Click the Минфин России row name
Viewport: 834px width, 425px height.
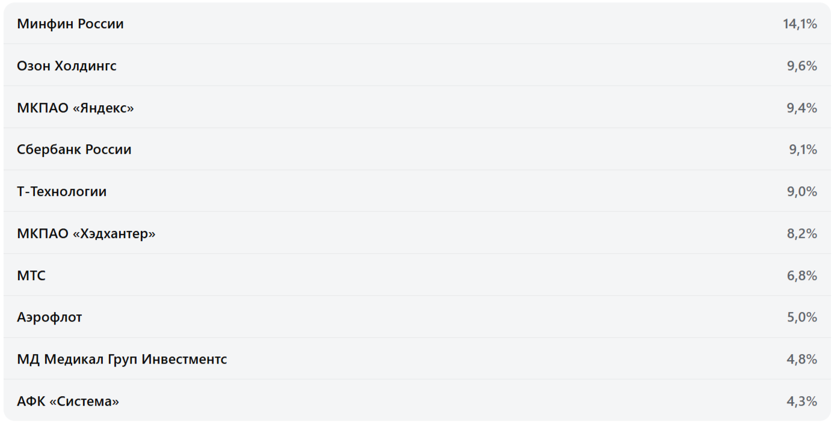coord(70,24)
